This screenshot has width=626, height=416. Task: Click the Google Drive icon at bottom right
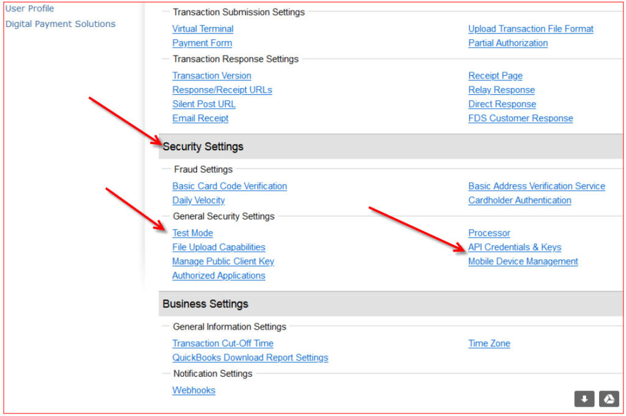(x=608, y=399)
